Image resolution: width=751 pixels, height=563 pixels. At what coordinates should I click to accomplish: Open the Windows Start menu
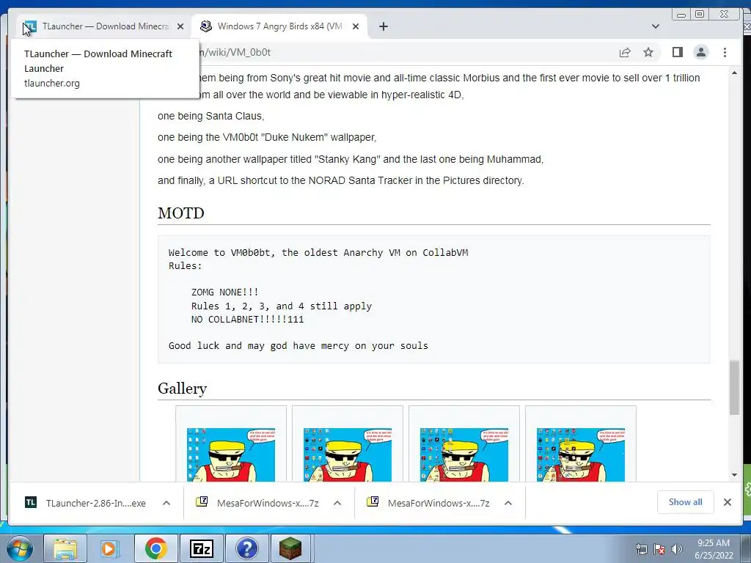[x=20, y=548]
